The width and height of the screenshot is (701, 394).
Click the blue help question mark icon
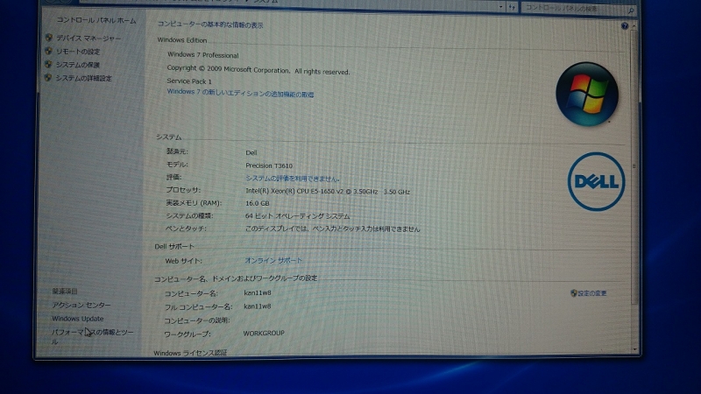click(625, 26)
